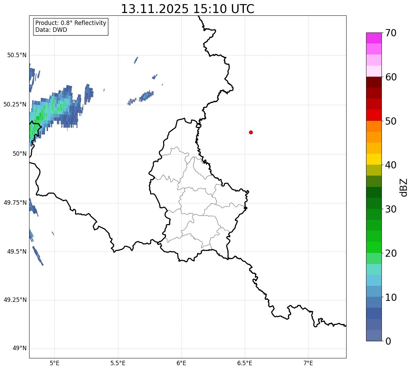Click the 50°N latitude label

pyautogui.click(x=20, y=154)
